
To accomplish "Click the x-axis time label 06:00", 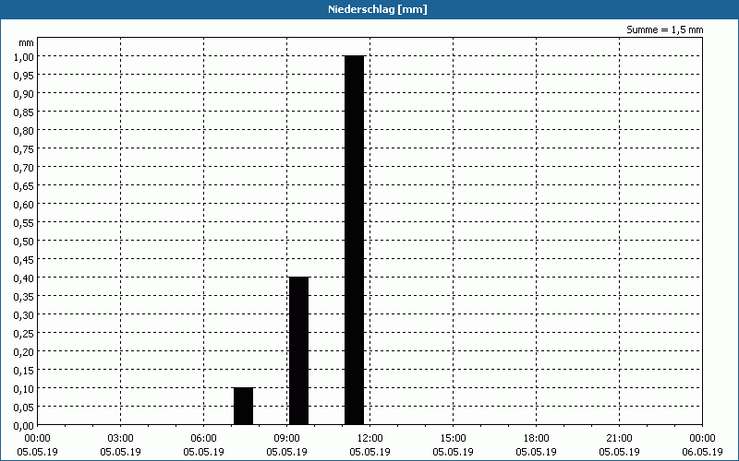I will tap(203, 439).
